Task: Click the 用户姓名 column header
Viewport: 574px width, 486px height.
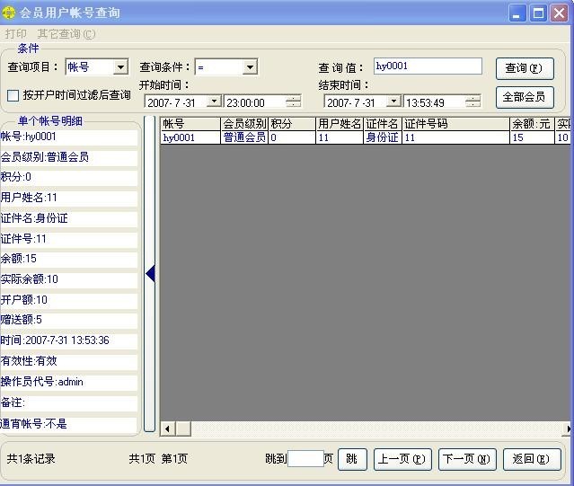Action: [x=340, y=124]
